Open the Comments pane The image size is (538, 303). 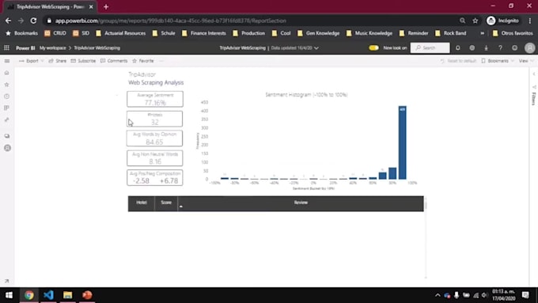[x=114, y=61]
